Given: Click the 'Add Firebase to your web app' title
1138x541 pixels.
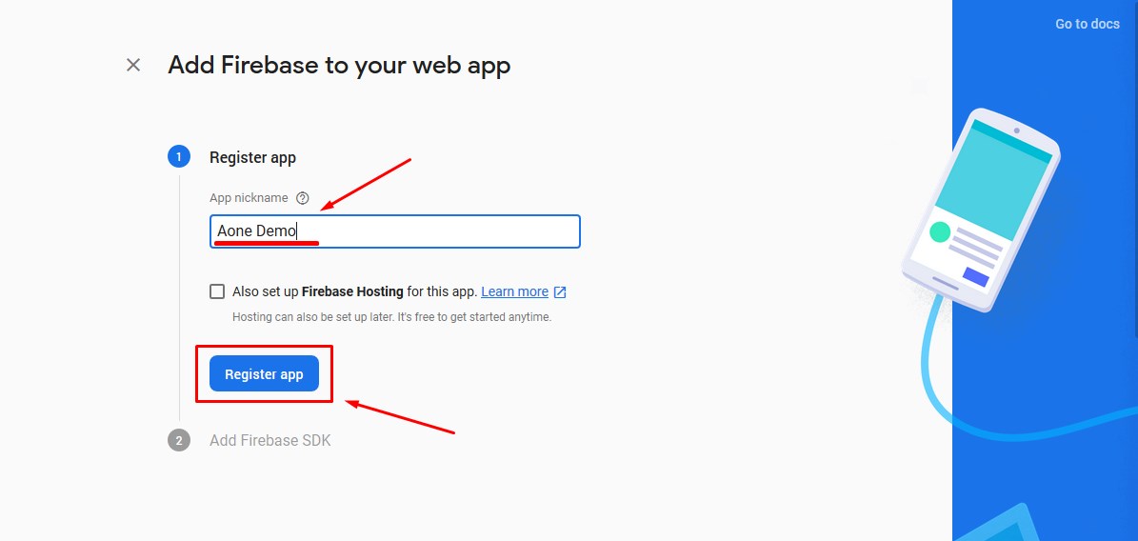Looking at the screenshot, I should (x=339, y=66).
